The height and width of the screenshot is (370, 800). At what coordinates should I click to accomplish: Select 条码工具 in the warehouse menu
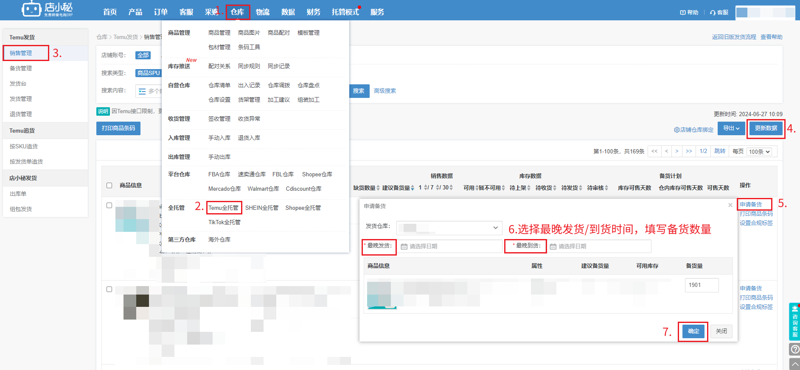(x=249, y=47)
